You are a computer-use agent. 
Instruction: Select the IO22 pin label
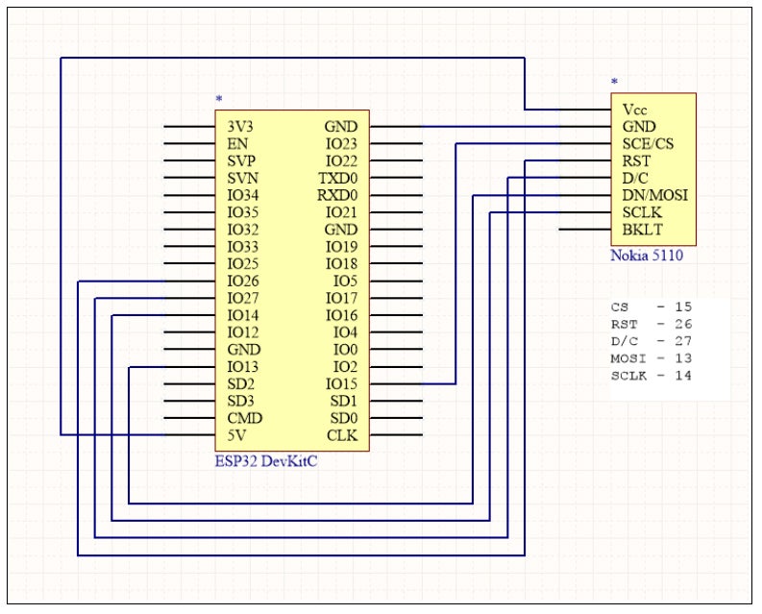point(342,160)
